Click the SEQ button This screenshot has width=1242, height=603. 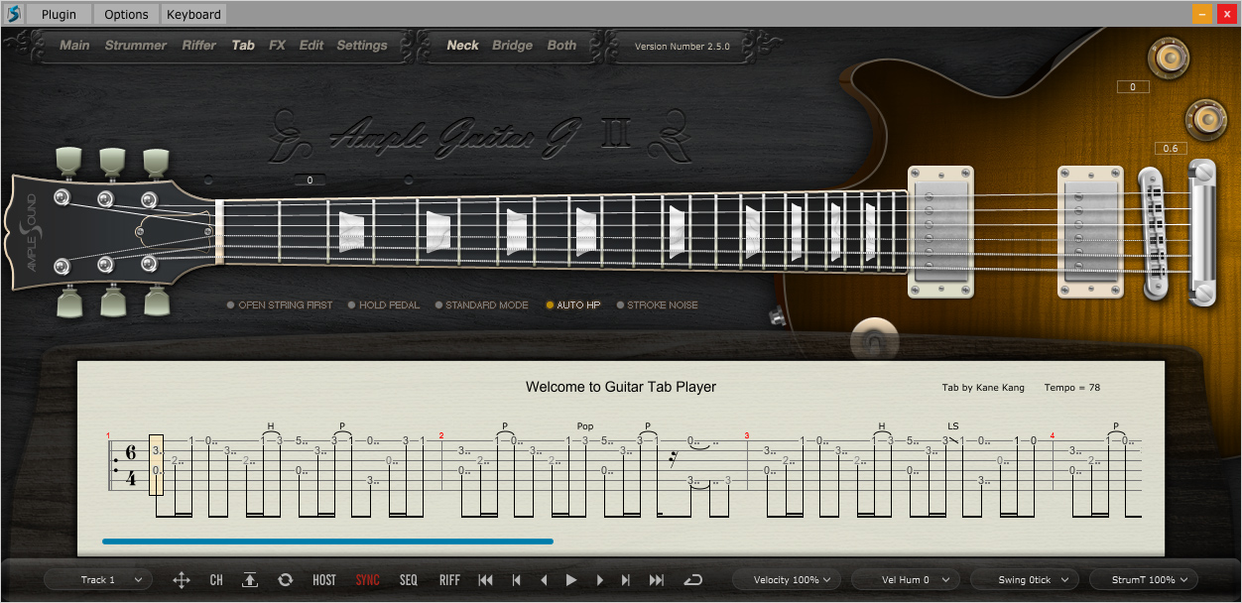(x=409, y=580)
